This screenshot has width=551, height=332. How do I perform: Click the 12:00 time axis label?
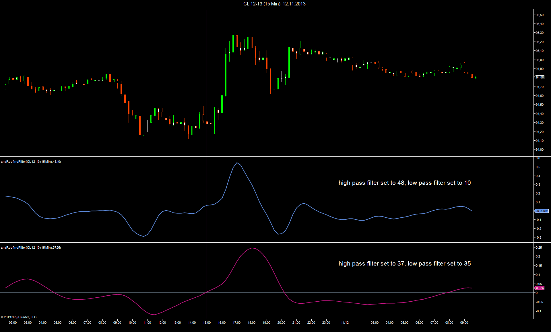162,323
